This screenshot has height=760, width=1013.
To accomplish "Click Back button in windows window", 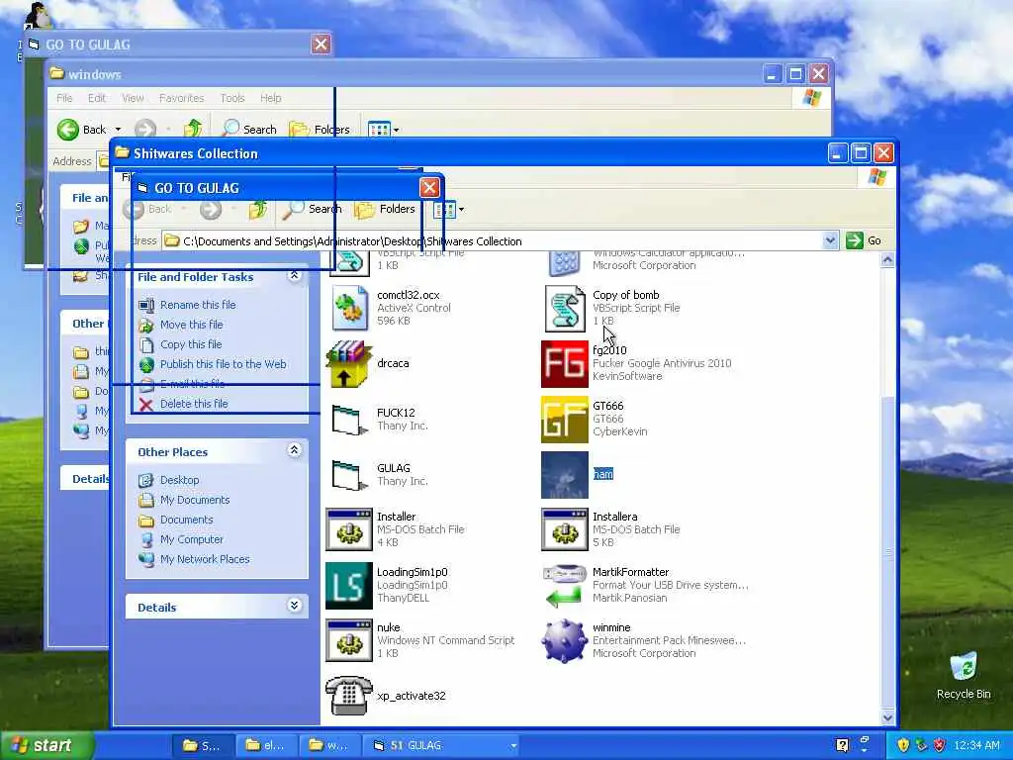I will click(x=82, y=130).
